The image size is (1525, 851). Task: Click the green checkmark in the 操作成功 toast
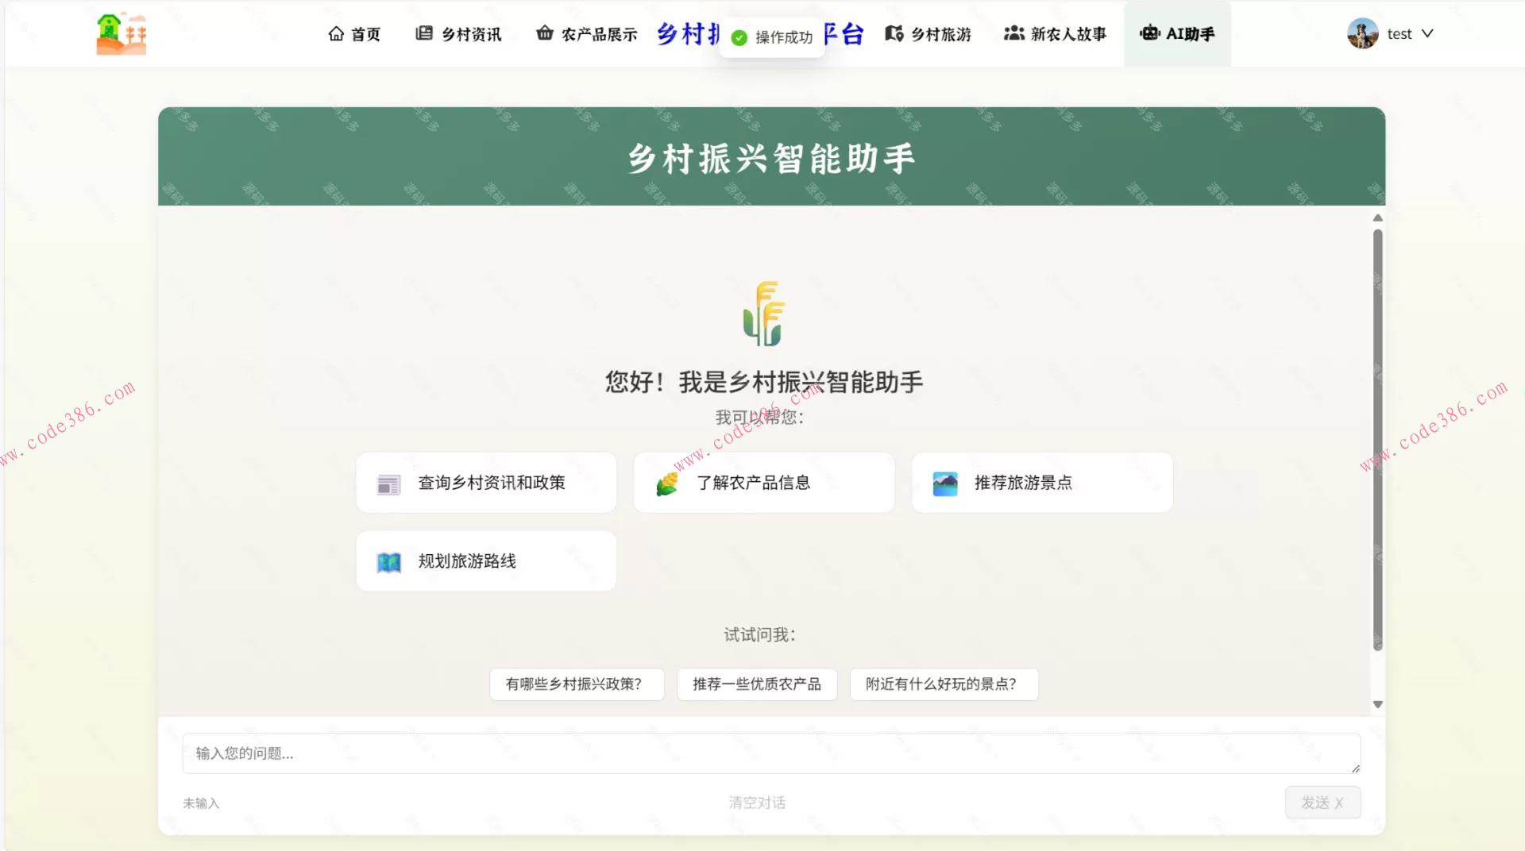click(739, 36)
